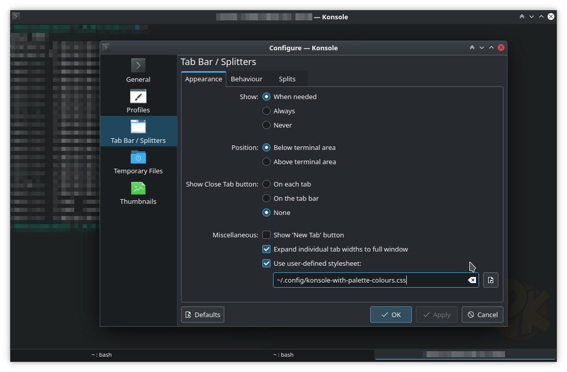
Task: Switch to the Splits tab
Action: pyautogui.click(x=287, y=79)
